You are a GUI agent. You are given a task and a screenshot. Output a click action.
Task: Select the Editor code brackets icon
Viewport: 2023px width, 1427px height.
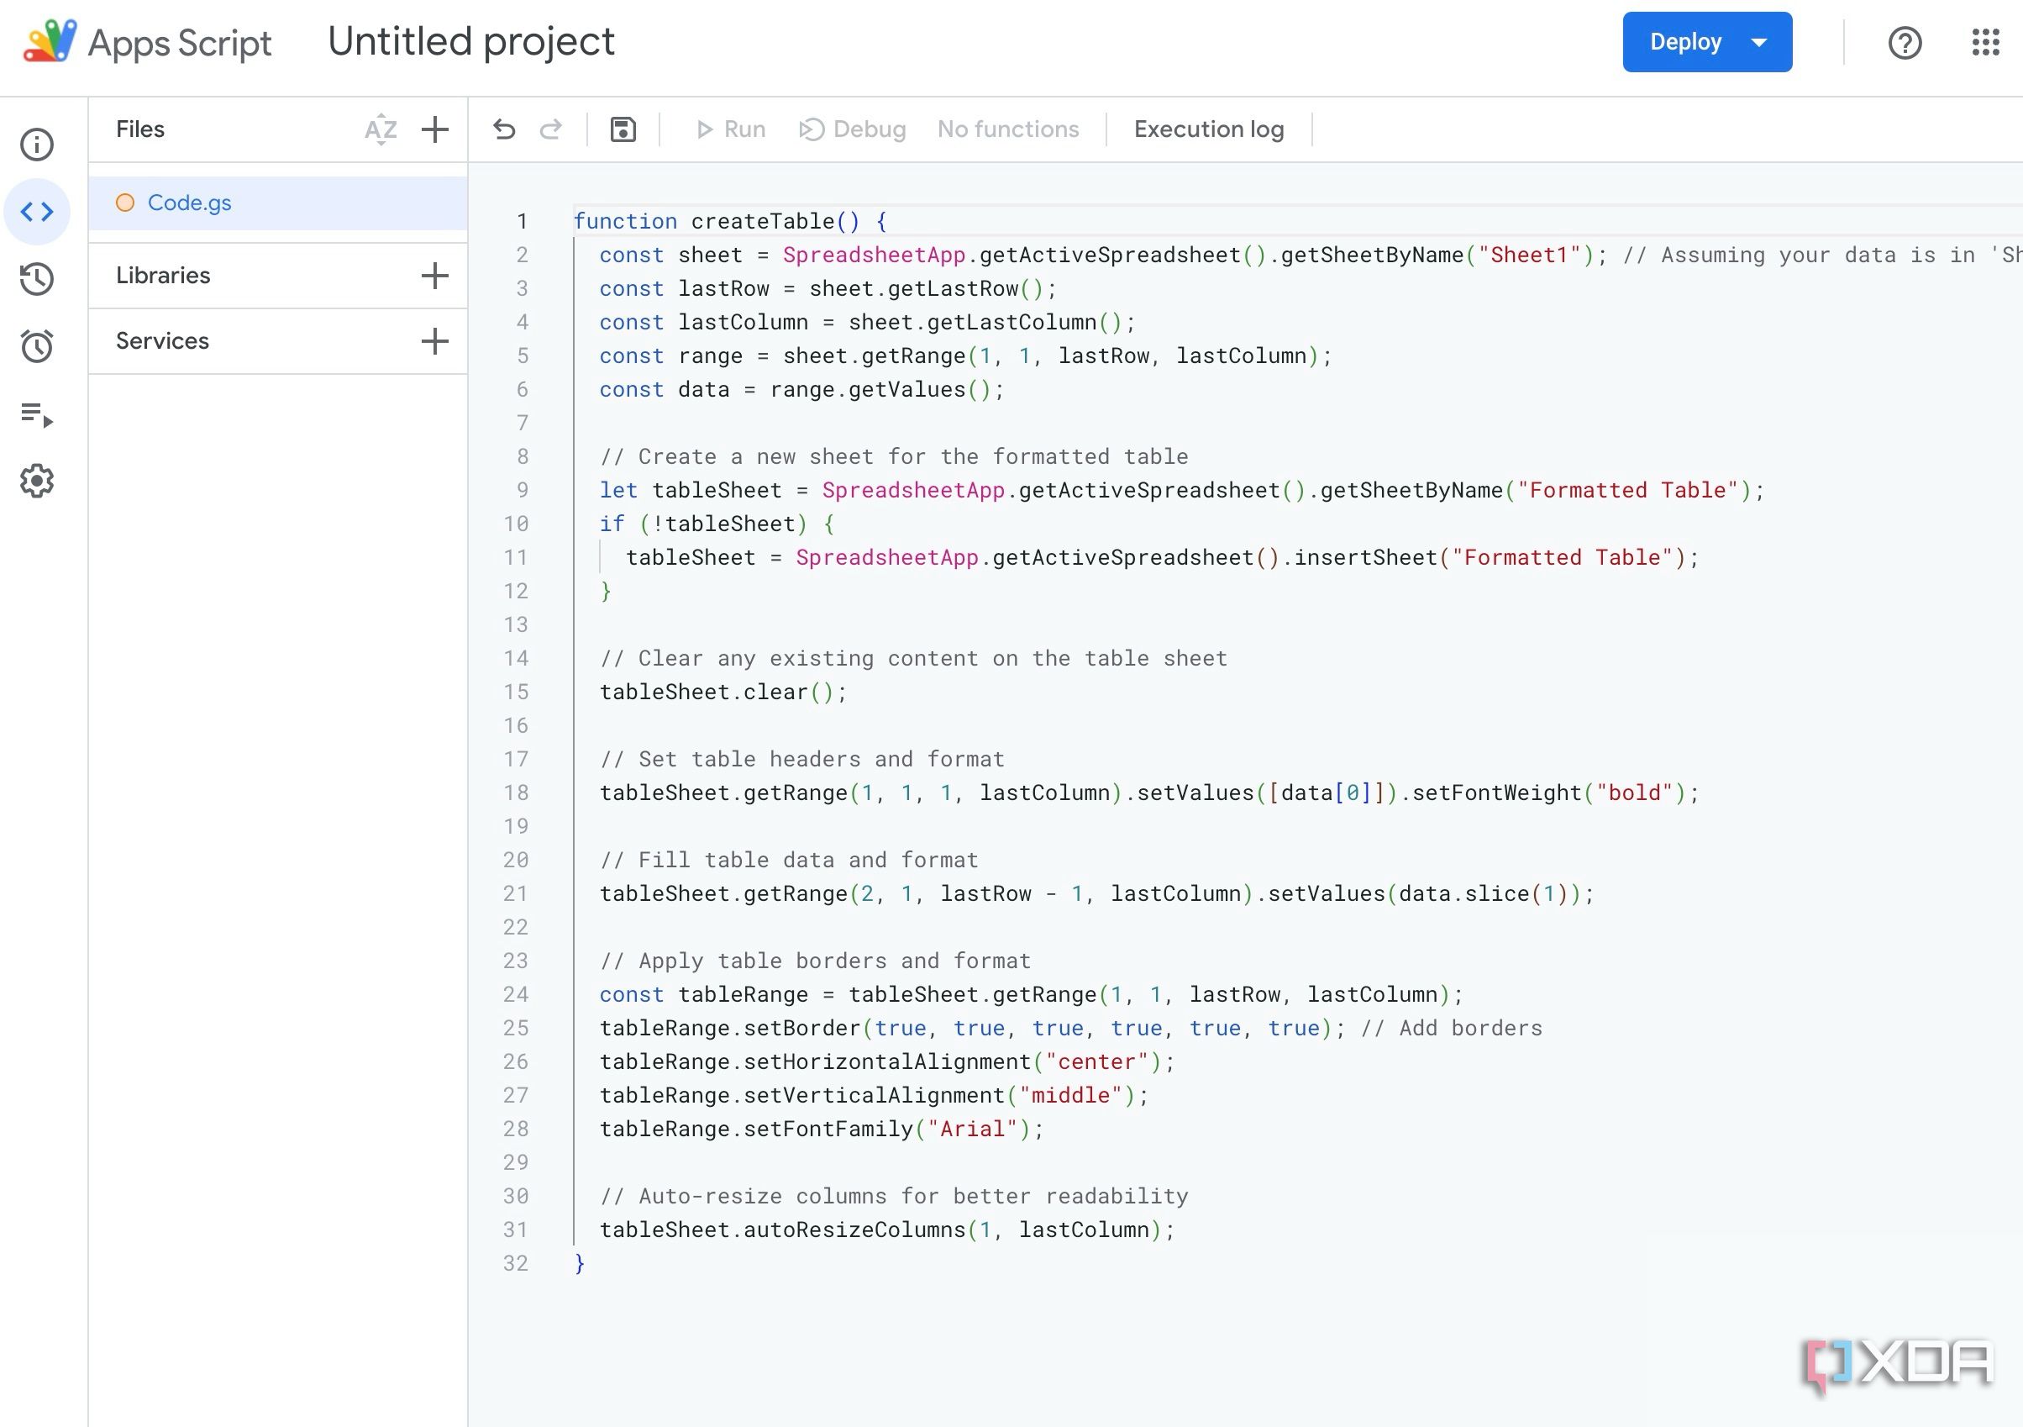37,212
